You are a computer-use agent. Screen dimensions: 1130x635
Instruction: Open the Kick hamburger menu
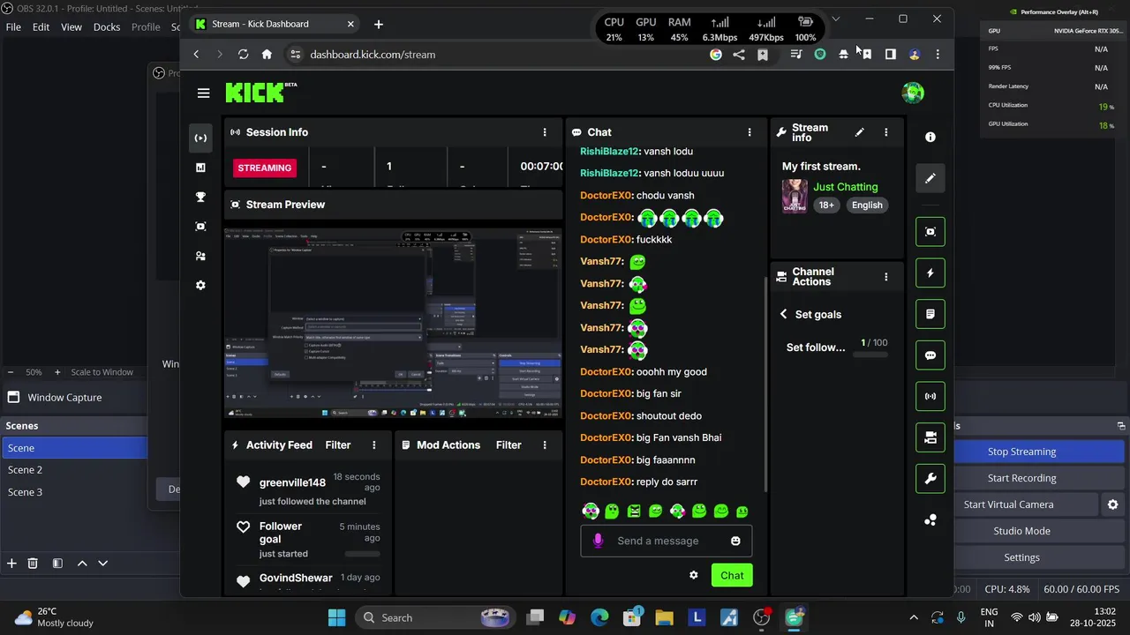pyautogui.click(x=204, y=93)
